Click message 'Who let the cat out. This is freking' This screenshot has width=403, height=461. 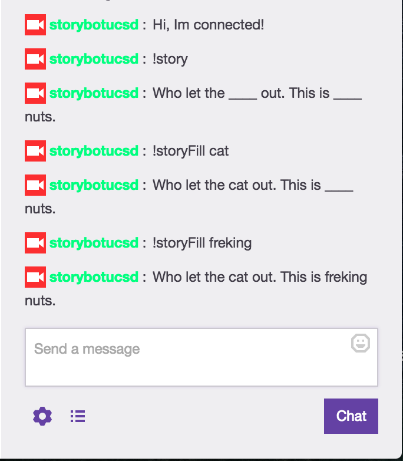(x=260, y=277)
